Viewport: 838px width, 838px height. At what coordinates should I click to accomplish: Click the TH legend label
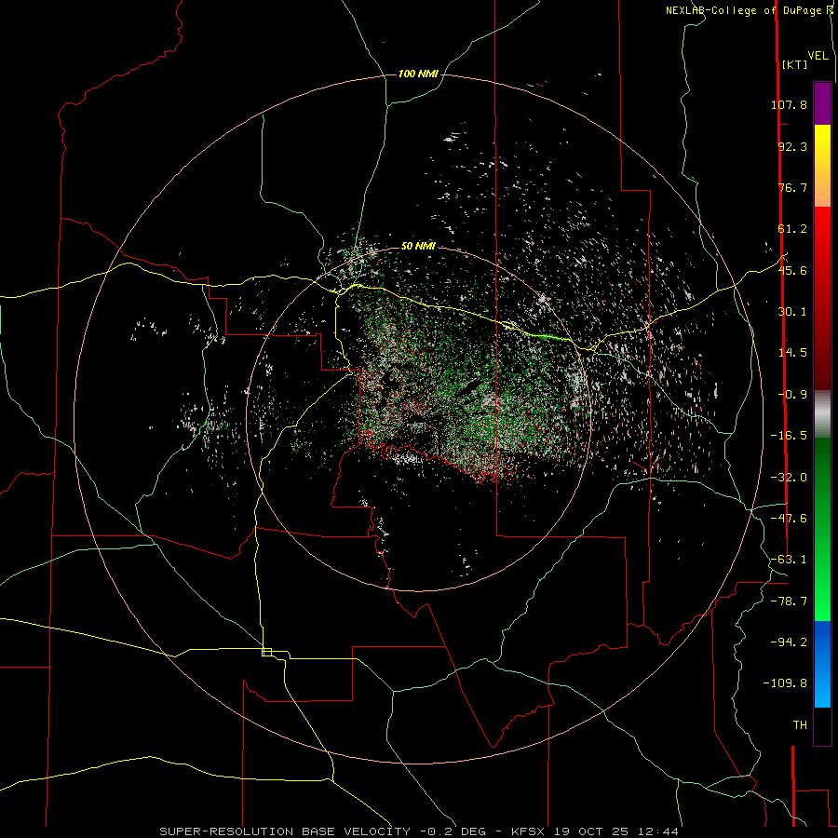coord(800,725)
